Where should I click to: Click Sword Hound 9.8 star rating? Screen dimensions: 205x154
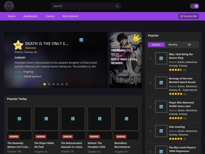178,94
